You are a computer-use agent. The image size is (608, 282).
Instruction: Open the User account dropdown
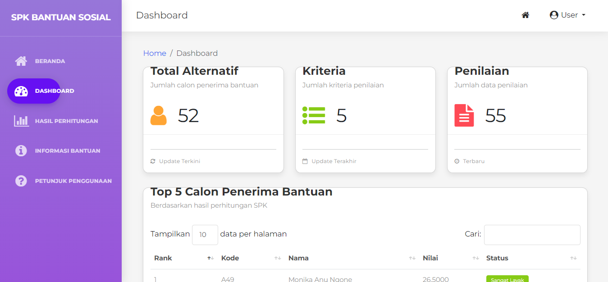(567, 15)
